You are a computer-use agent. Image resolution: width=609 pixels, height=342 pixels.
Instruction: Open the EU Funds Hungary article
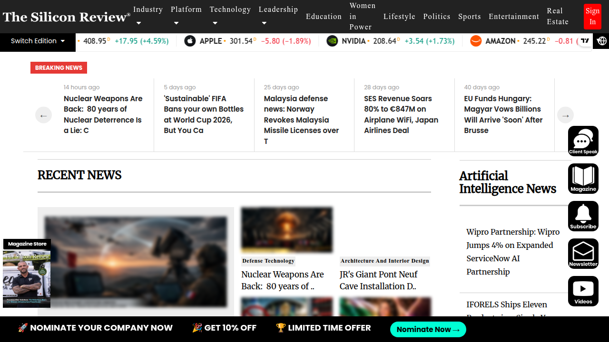503,114
